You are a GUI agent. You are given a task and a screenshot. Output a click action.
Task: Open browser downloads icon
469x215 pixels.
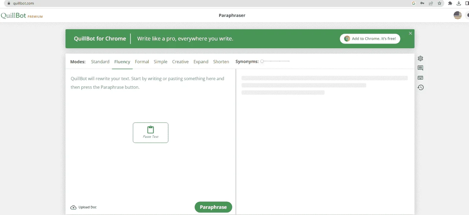click(x=459, y=3)
